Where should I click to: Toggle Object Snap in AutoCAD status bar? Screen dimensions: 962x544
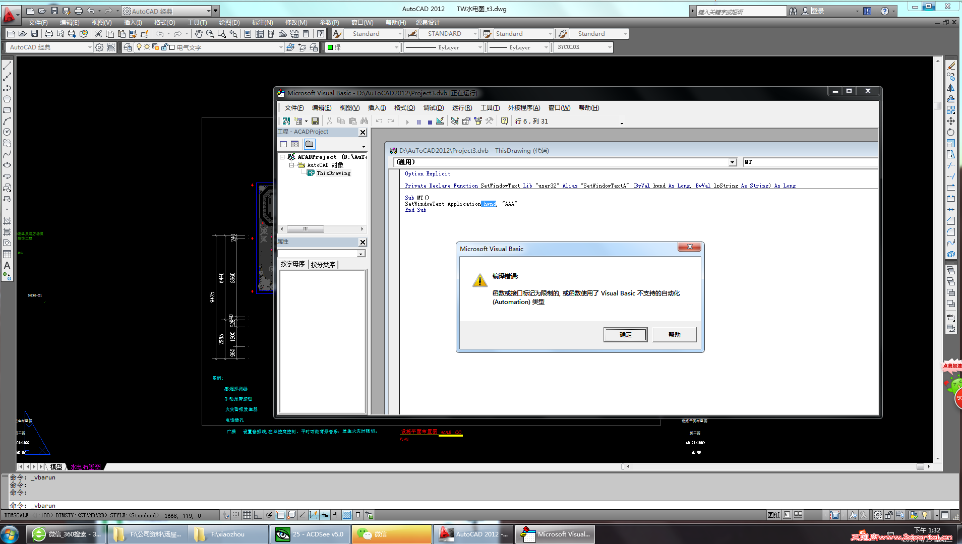coord(280,515)
